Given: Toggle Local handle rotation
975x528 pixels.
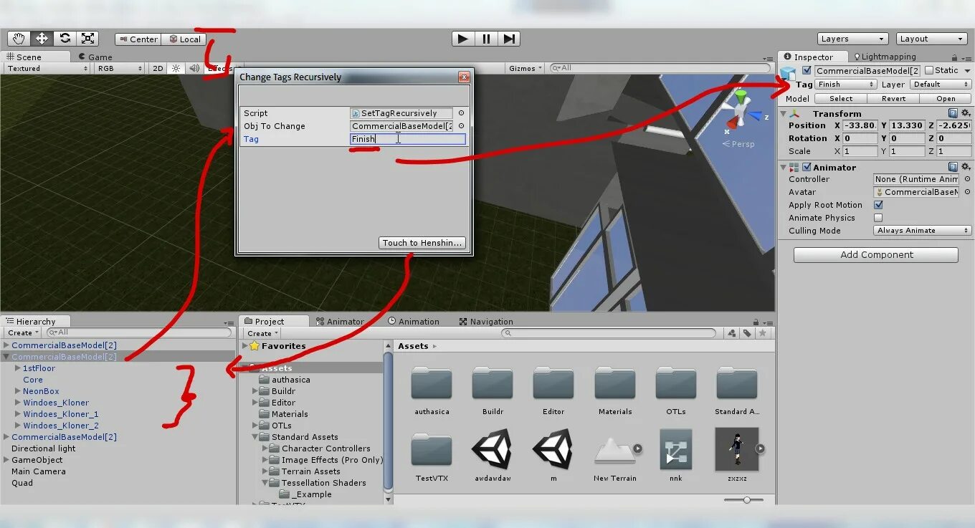Looking at the screenshot, I should click(x=184, y=39).
